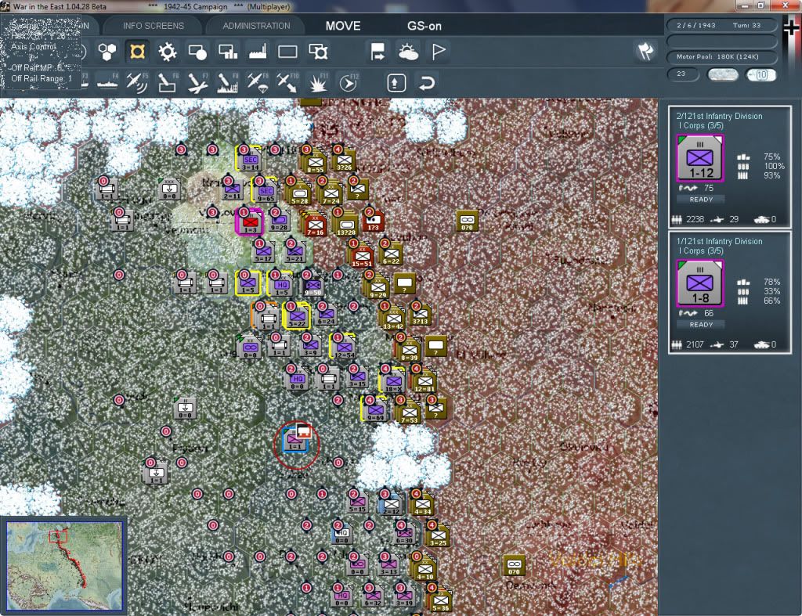Click the MOVE mode label
This screenshot has width=802, height=616.
pos(343,26)
